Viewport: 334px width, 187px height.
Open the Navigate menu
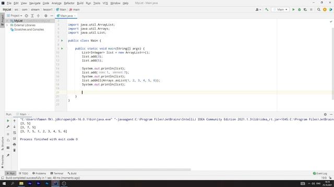coord(35,3)
